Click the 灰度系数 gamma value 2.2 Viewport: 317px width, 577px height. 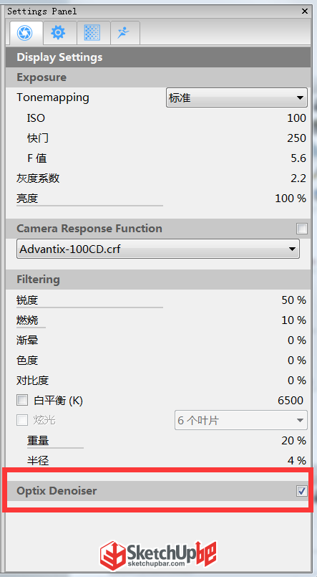coord(298,178)
